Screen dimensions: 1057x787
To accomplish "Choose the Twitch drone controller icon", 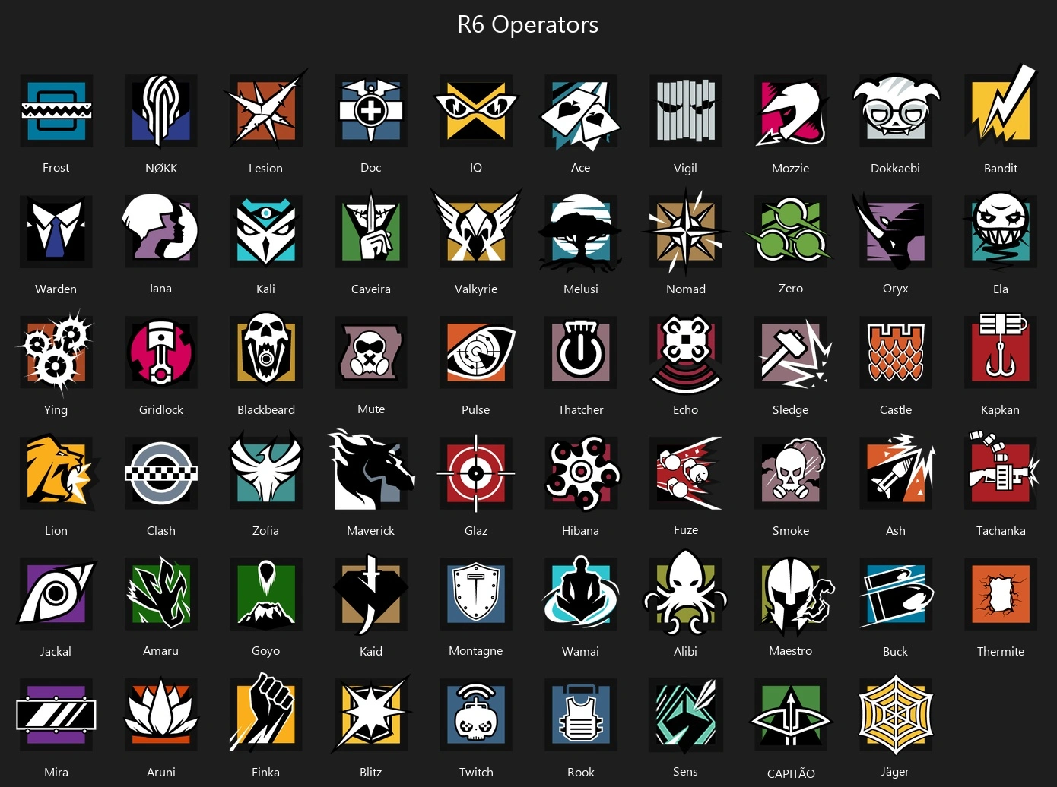I will click(476, 714).
